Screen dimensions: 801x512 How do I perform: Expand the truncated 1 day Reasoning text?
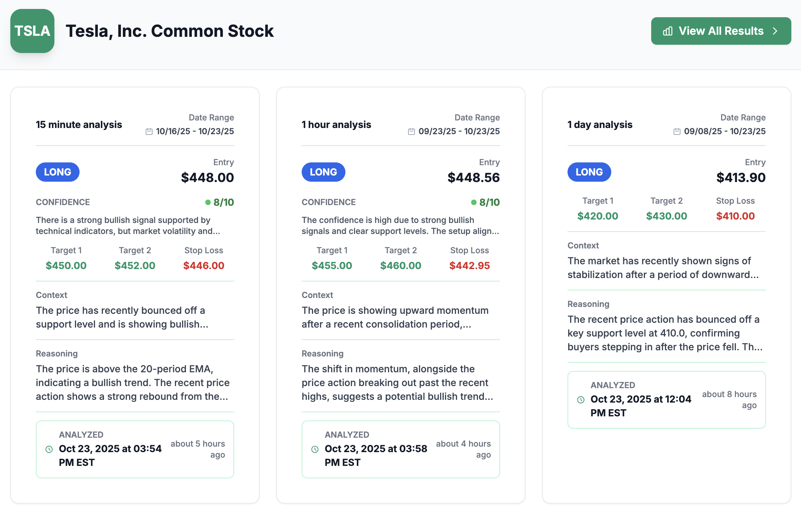coord(665,333)
